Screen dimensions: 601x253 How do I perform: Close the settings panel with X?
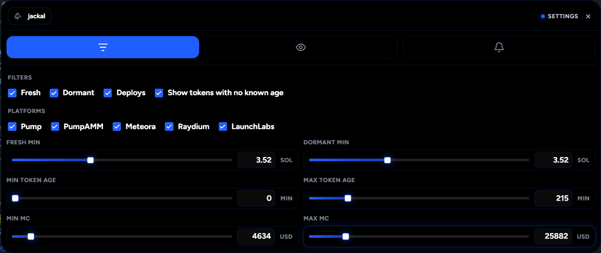[x=588, y=17]
